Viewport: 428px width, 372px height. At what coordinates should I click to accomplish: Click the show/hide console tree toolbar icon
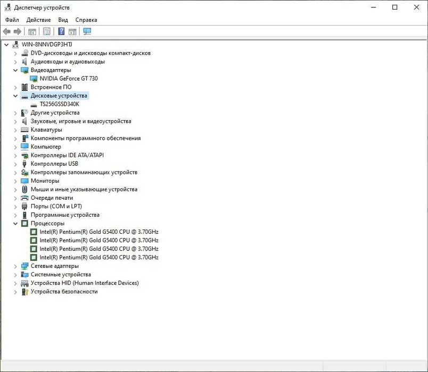[x=32, y=31]
